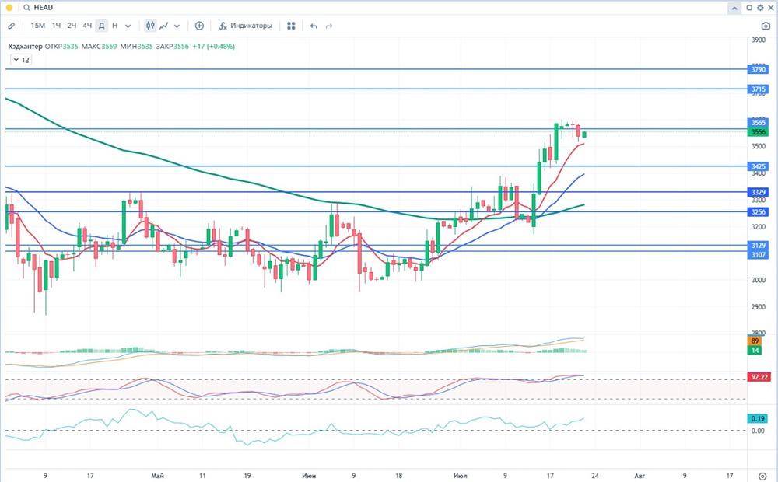The width and height of the screenshot is (778, 482).
Task: Click the Июл label on time axis
Action: coord(460,476)
